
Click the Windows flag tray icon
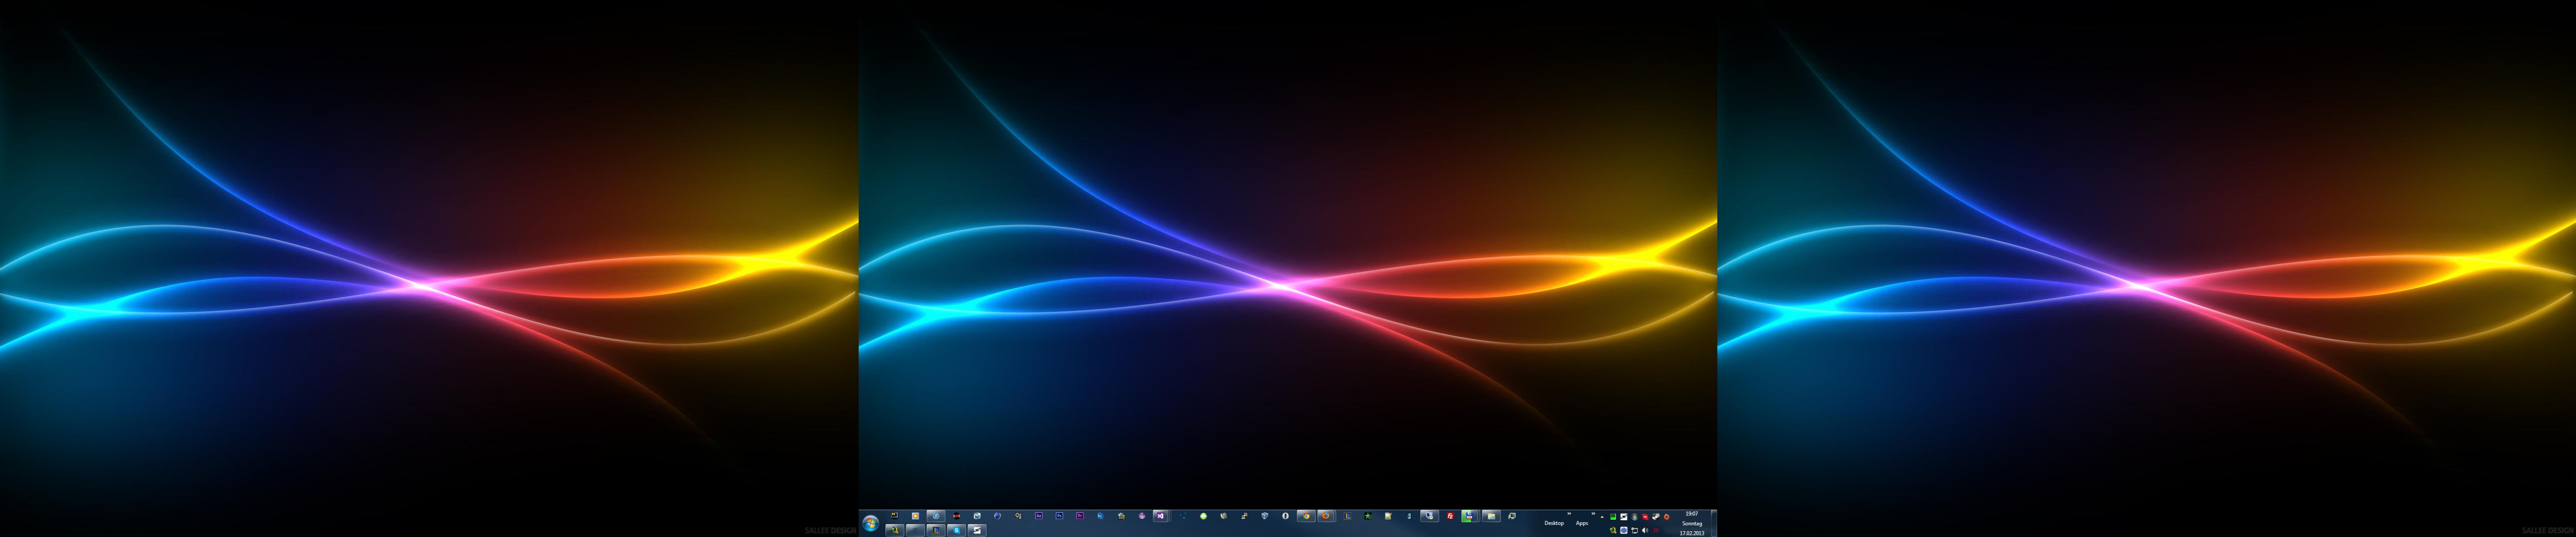(x=1635, y=517)
